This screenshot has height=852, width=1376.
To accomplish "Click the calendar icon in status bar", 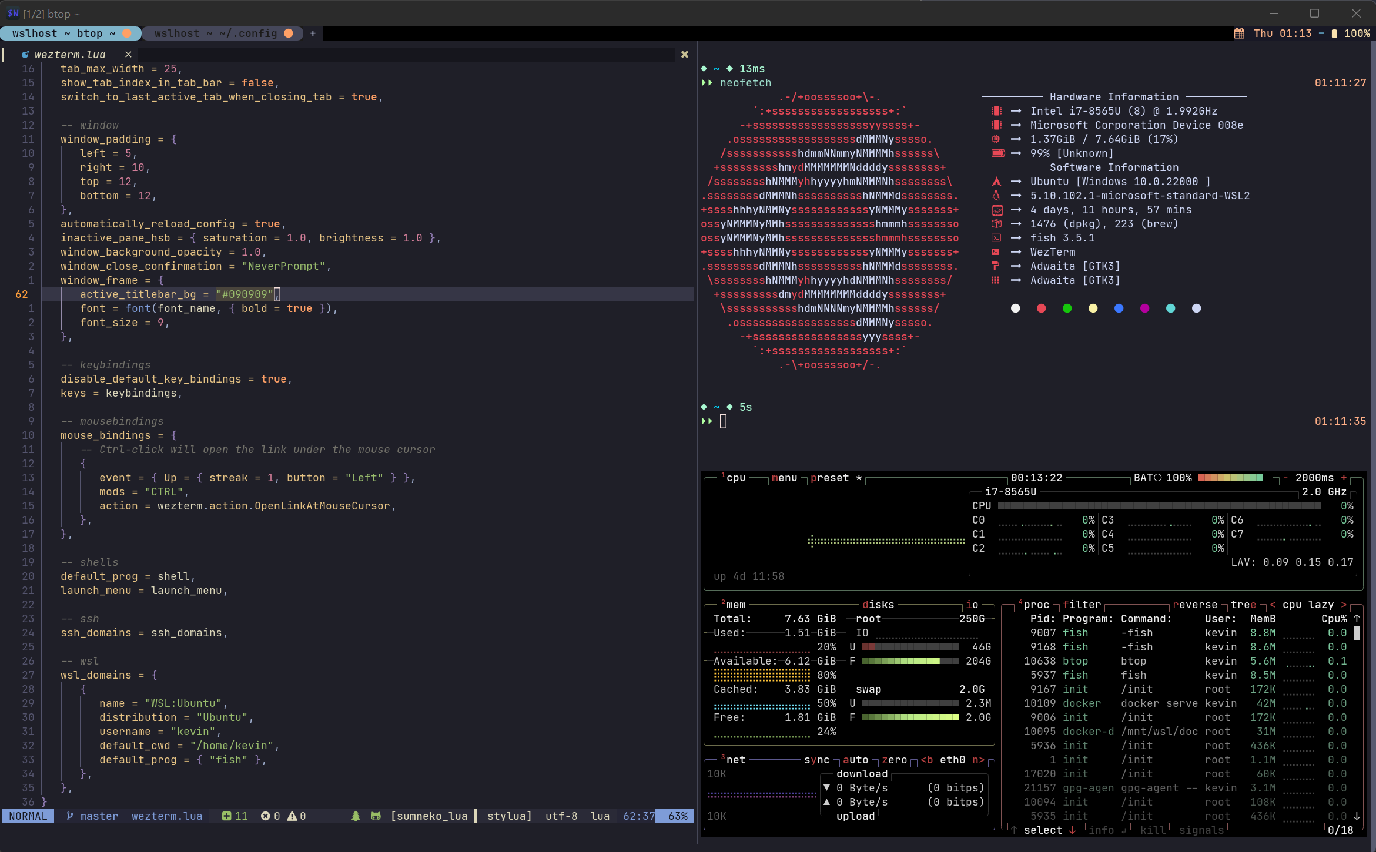I will pos(1239,33).
